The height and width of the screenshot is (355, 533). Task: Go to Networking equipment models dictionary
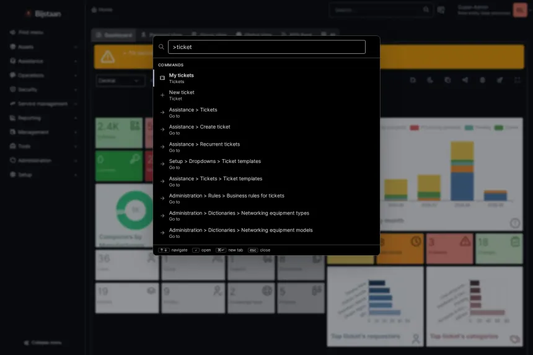coord(266,233)
